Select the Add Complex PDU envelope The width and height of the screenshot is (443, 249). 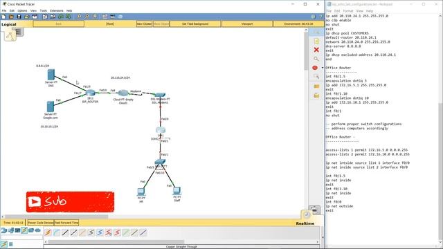click(x=316, y=95)
